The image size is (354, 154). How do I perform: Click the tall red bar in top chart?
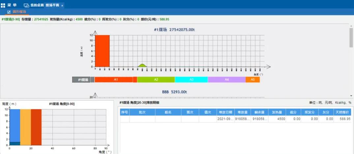point(102,51)
